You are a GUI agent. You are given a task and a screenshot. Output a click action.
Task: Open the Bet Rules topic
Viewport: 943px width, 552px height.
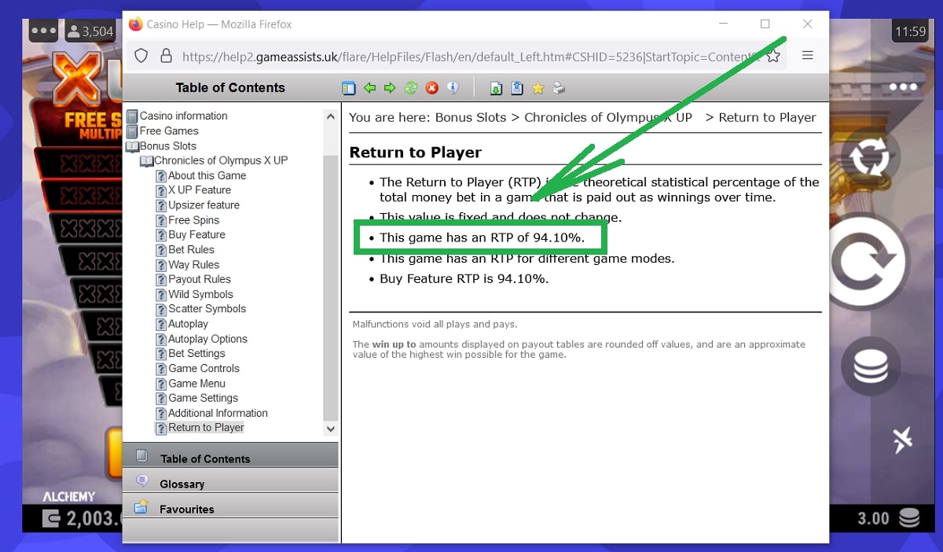click(192, 249)
